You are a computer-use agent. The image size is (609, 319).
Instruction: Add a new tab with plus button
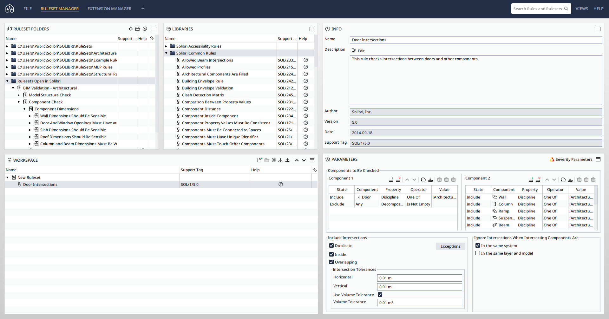[x=143, y=9]
